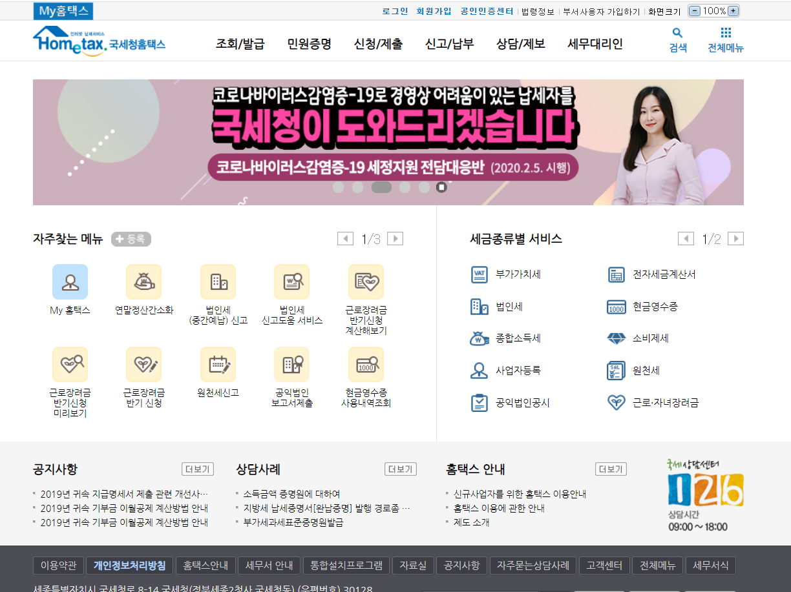
Task: Open 공익법인 보고서제출 icon
Action: click(291, 364)
